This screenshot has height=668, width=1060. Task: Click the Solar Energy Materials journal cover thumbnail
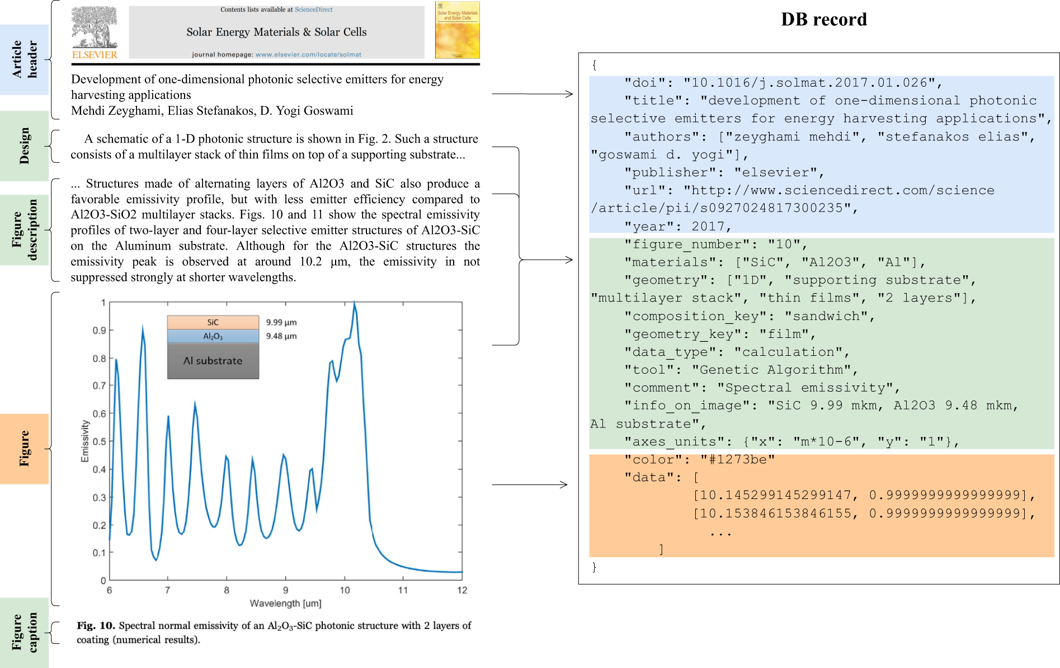[458, 30]
